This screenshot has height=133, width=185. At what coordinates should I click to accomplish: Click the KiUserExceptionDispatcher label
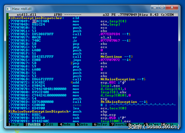click(x=36, y=18)
